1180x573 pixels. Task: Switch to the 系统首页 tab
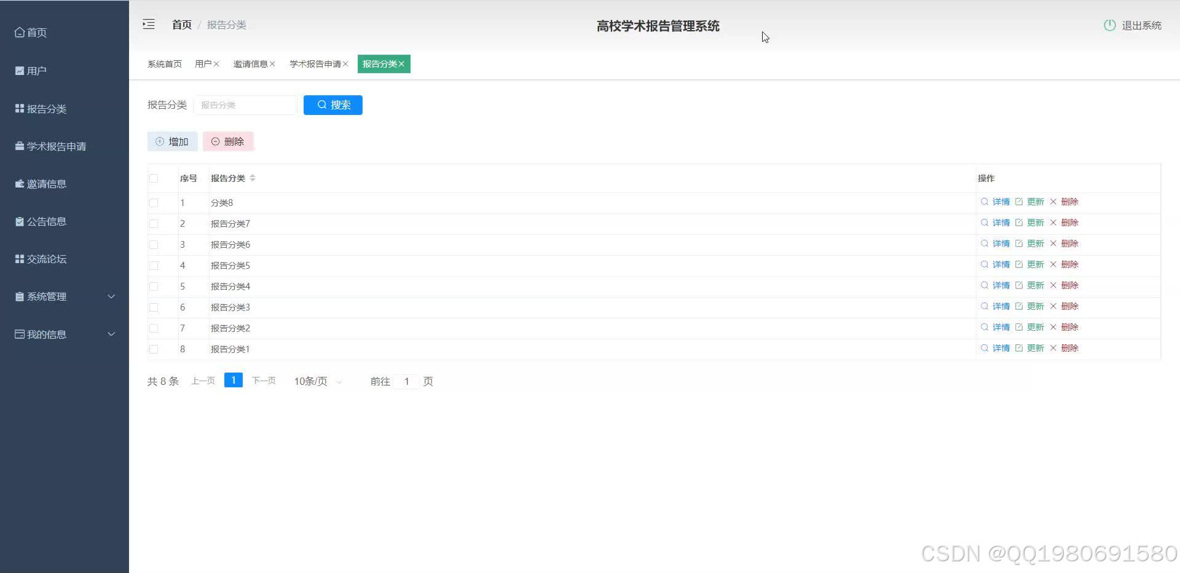(164, 63)
